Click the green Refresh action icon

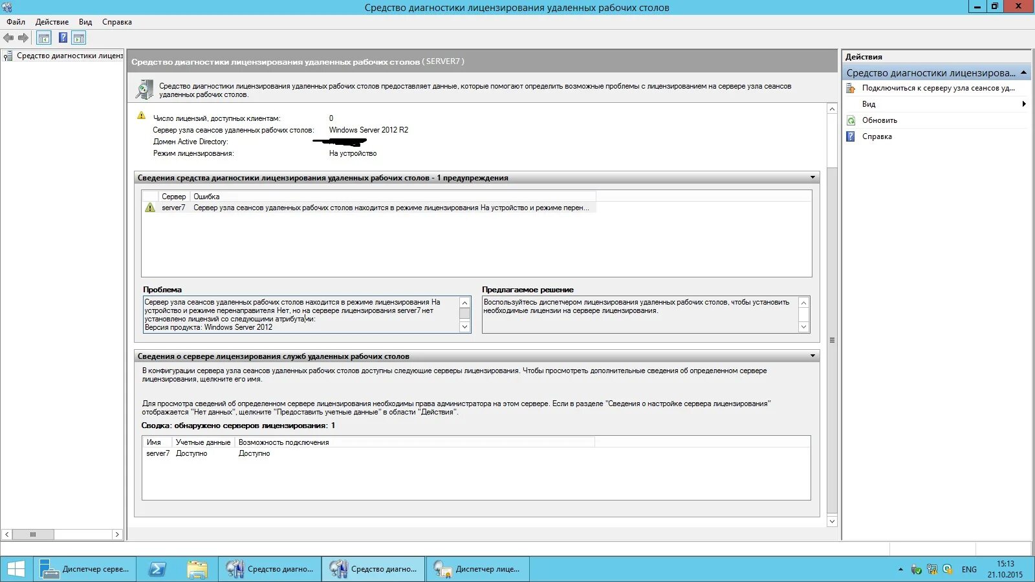click(x=851, y=120)
